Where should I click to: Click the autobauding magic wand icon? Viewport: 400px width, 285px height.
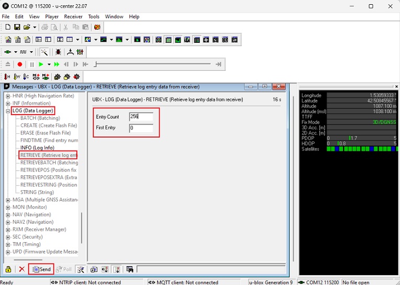45,52
